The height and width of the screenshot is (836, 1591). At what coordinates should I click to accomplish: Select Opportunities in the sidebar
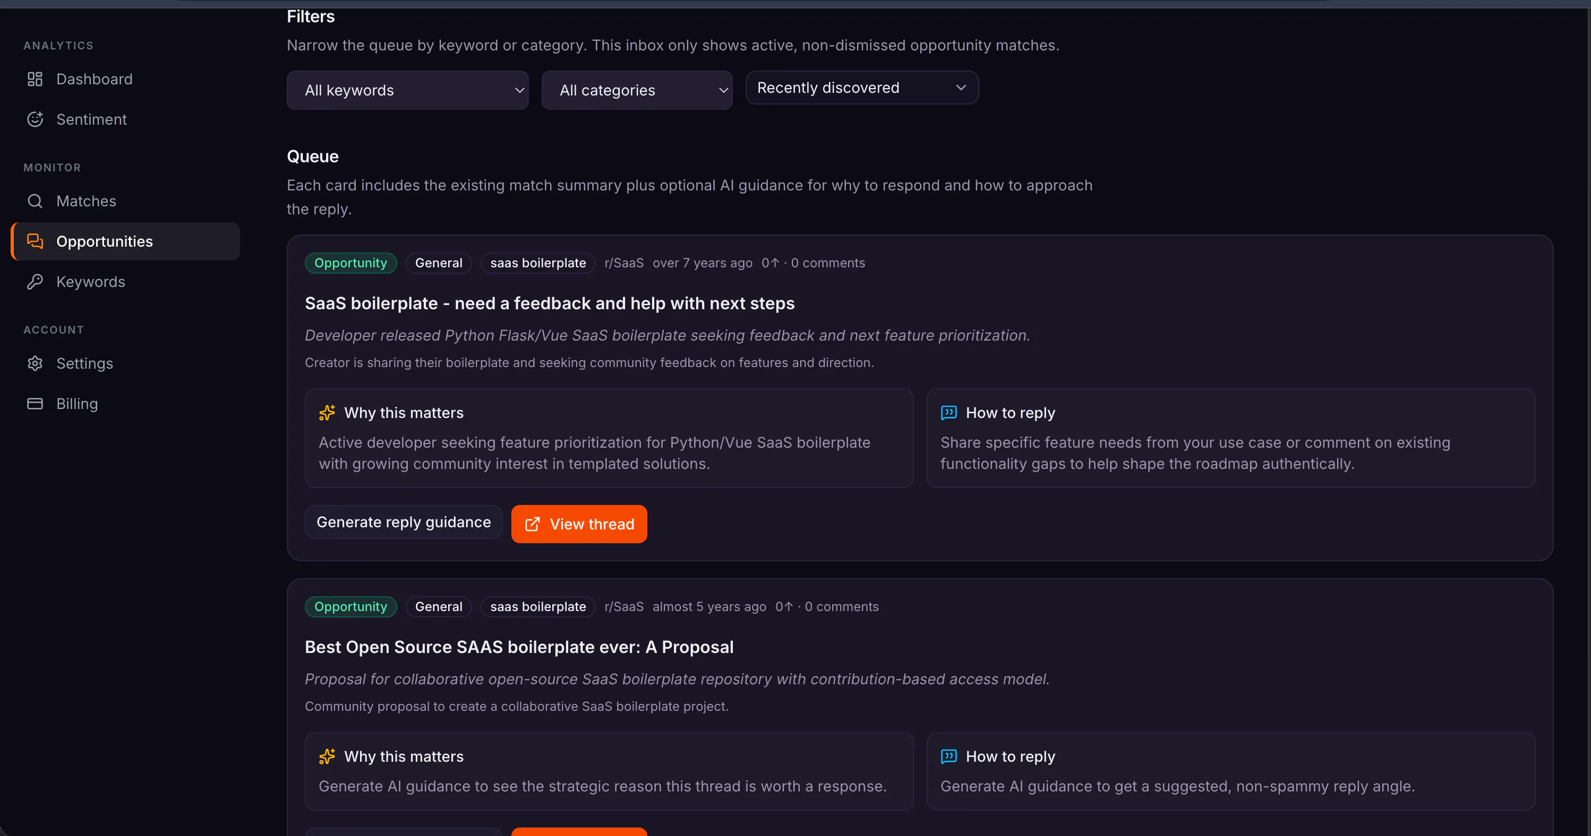click(125, 241)
